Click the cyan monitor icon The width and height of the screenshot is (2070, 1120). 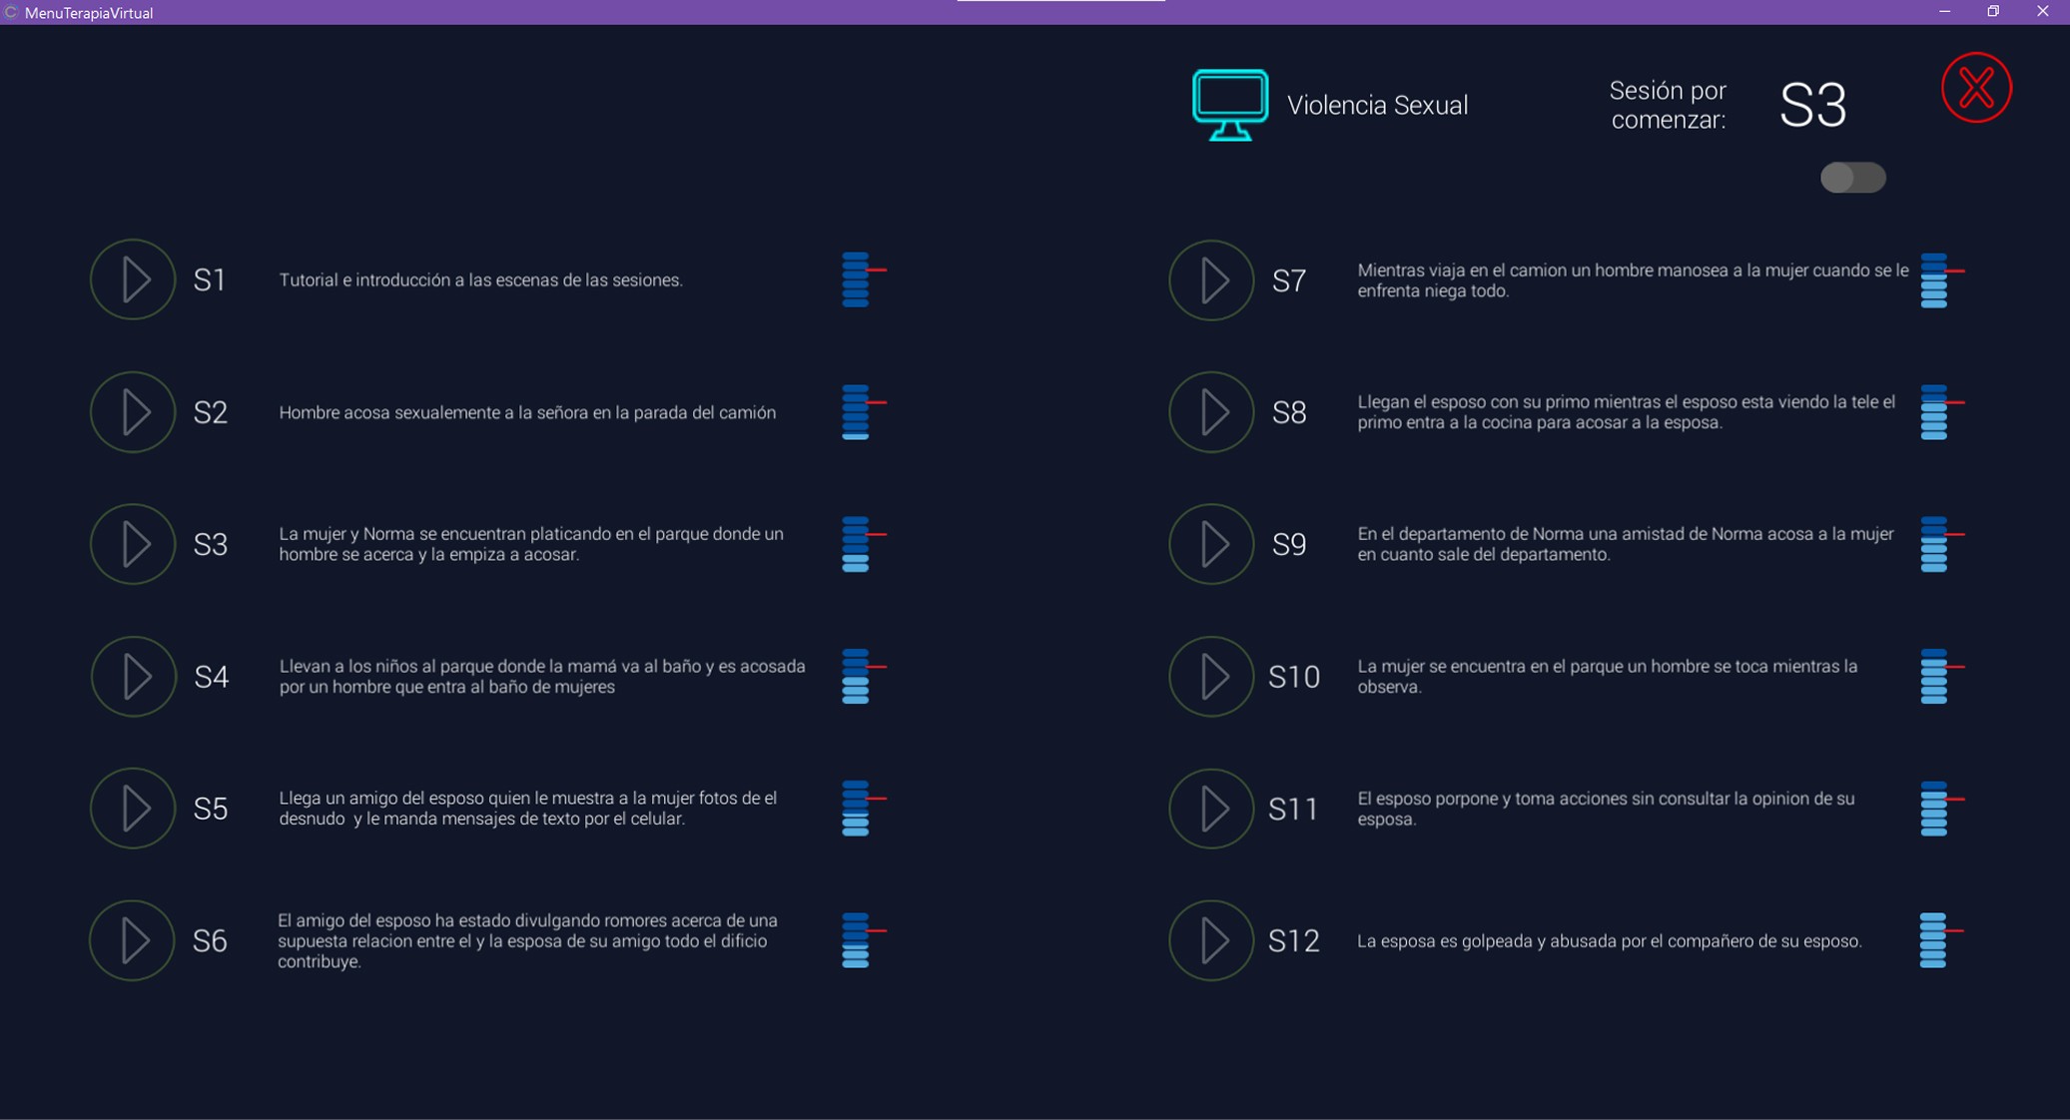pos(1230,105)
